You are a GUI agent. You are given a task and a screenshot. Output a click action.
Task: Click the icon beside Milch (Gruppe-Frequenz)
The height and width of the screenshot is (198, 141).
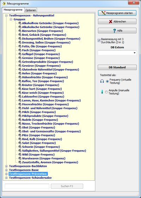coord(20,112)
